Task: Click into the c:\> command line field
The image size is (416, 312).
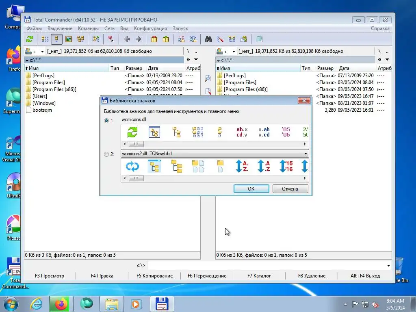Action: [266, 266]
